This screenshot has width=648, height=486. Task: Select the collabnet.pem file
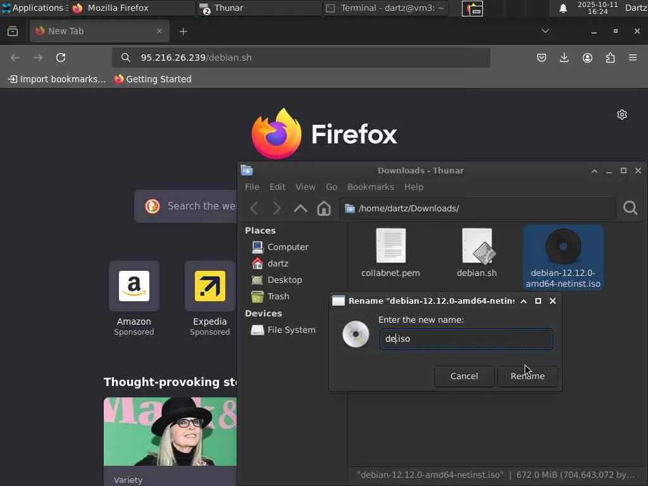click(x=390, y=253)
